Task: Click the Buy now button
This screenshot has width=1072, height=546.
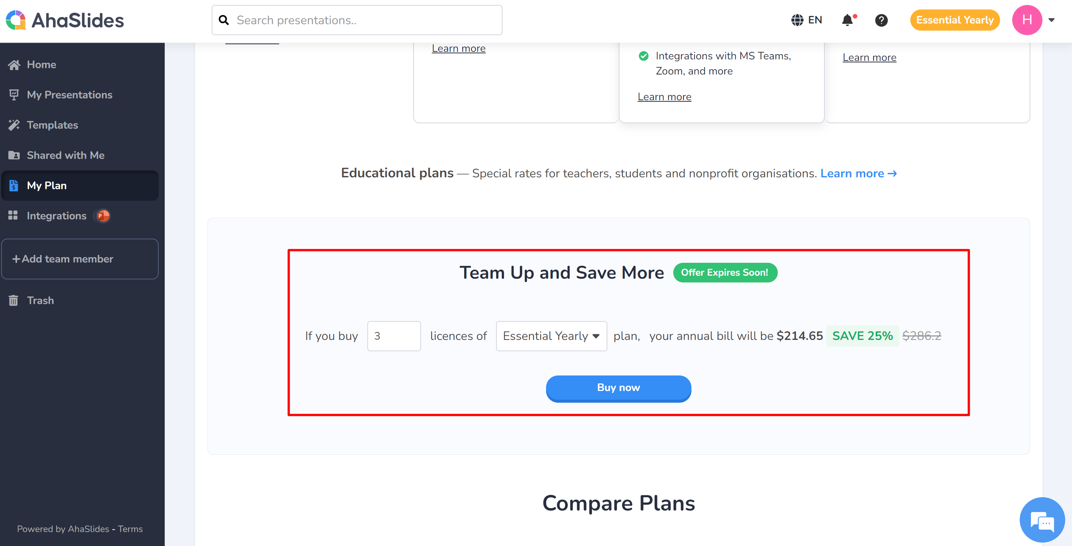Action: (618, 388)
